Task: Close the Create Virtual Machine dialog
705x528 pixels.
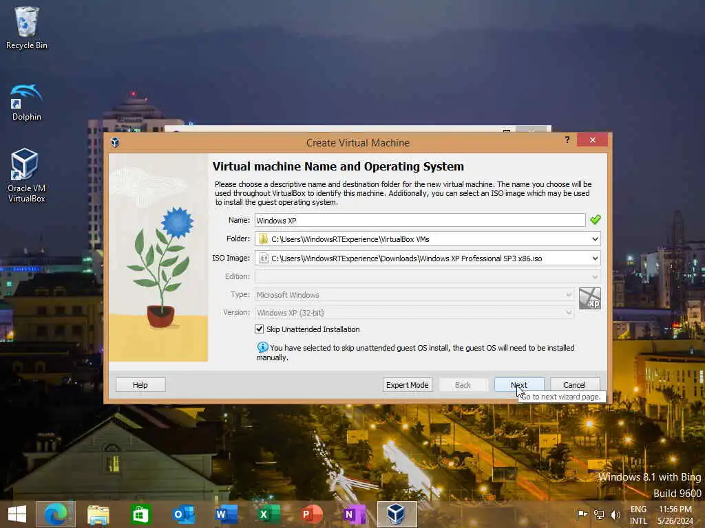Action: click(593, 140)
